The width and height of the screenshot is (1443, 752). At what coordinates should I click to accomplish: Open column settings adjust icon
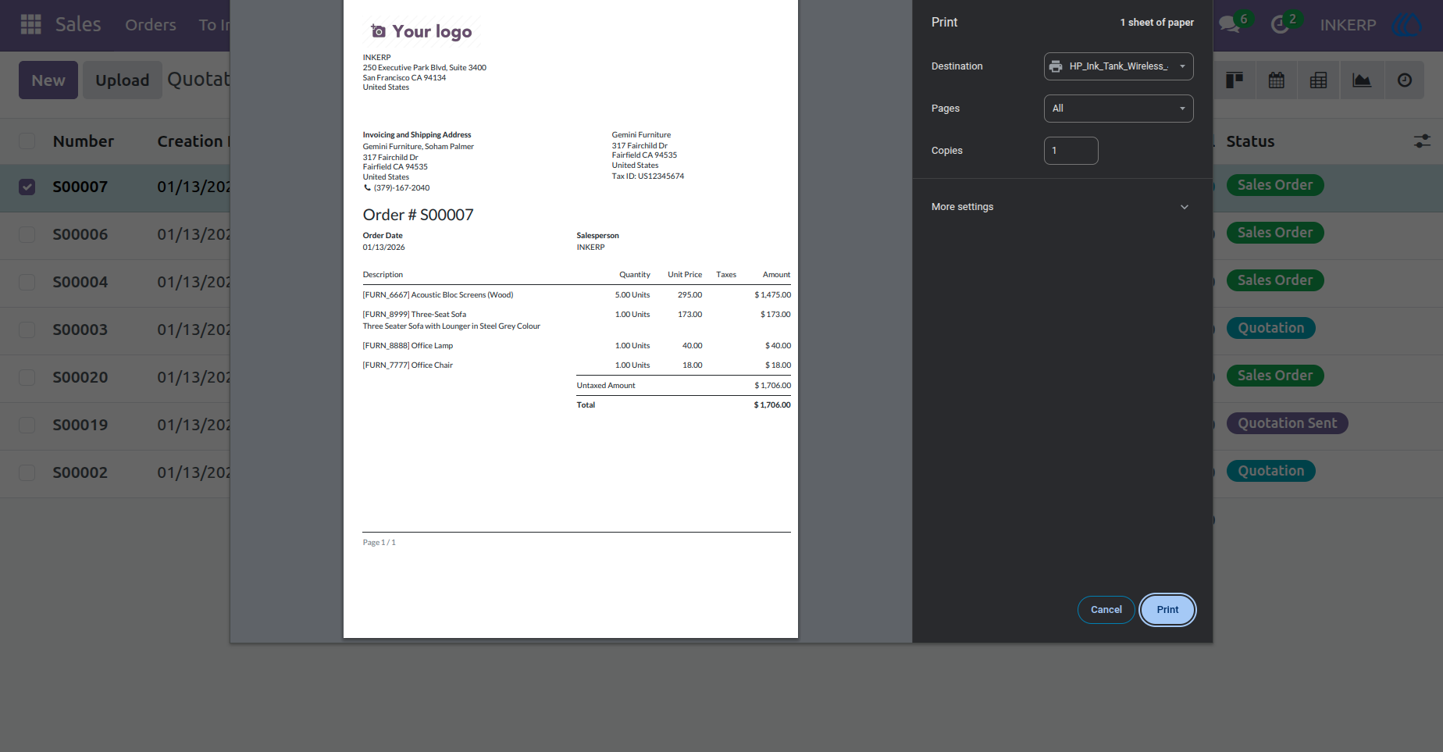coord(1422,141)
